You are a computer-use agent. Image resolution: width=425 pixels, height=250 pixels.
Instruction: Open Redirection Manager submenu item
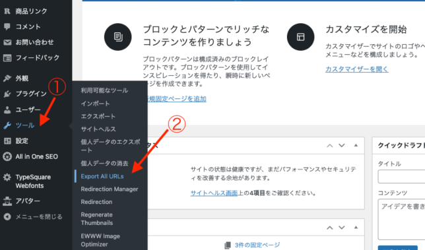pyautogui.click(x=110, y=189)
